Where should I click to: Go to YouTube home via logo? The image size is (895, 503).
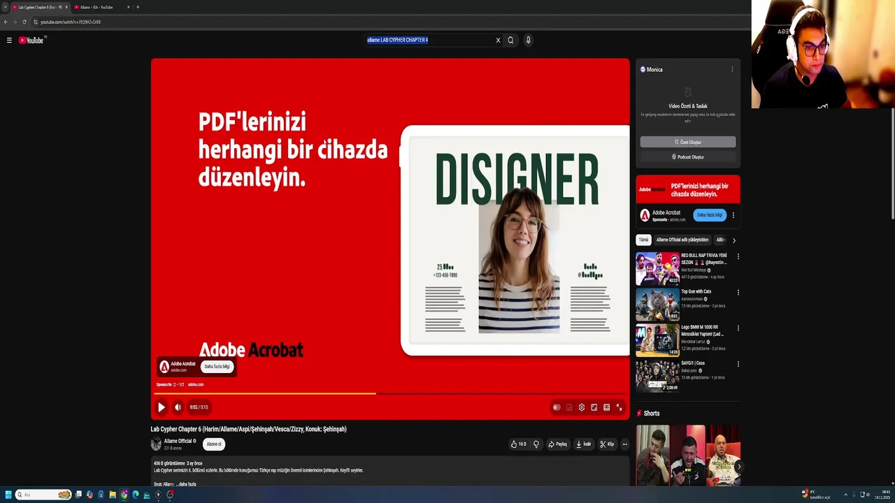coord(31,41)
